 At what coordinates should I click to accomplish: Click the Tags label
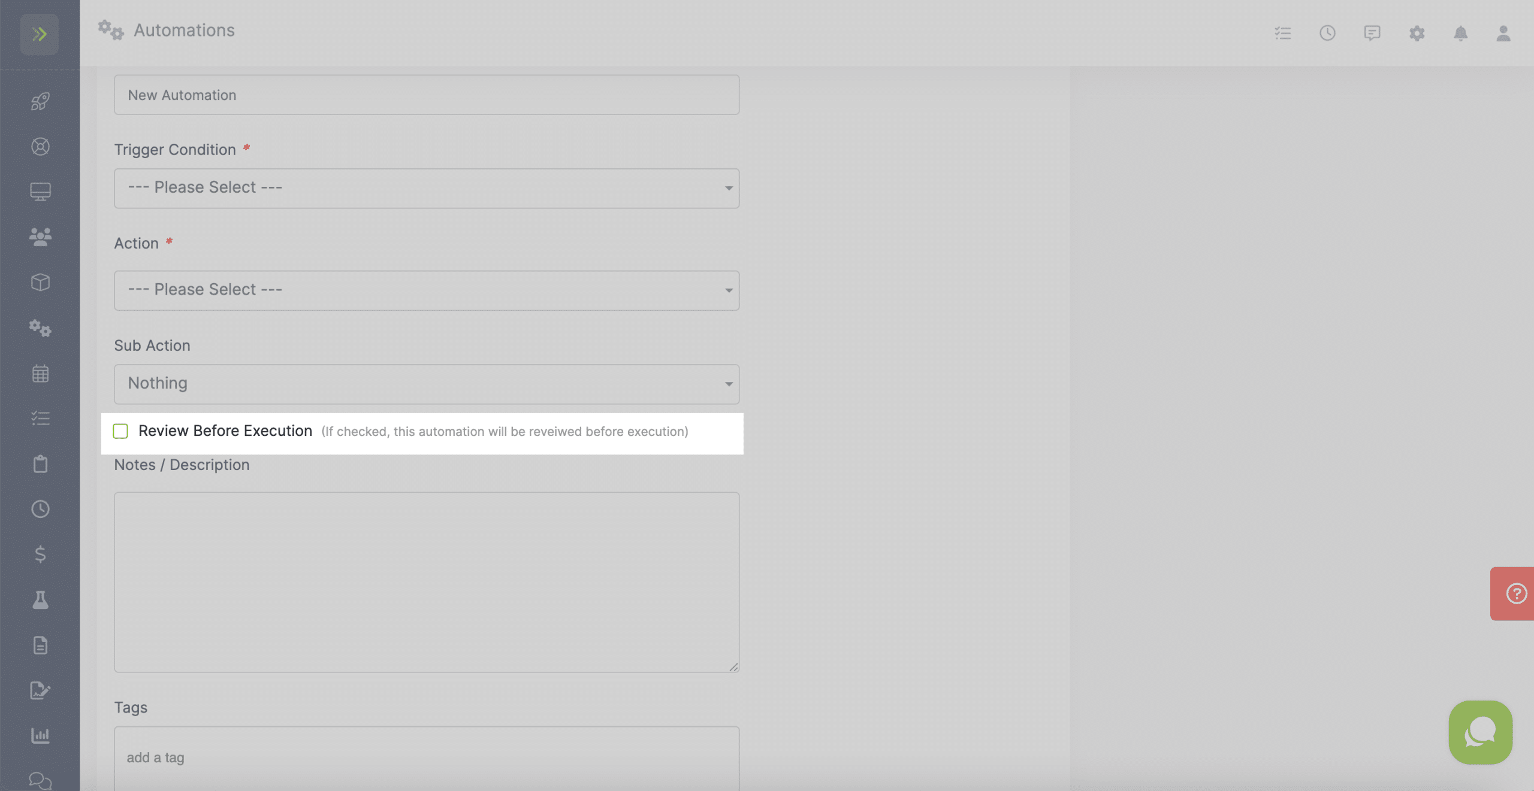coord(131,707)
